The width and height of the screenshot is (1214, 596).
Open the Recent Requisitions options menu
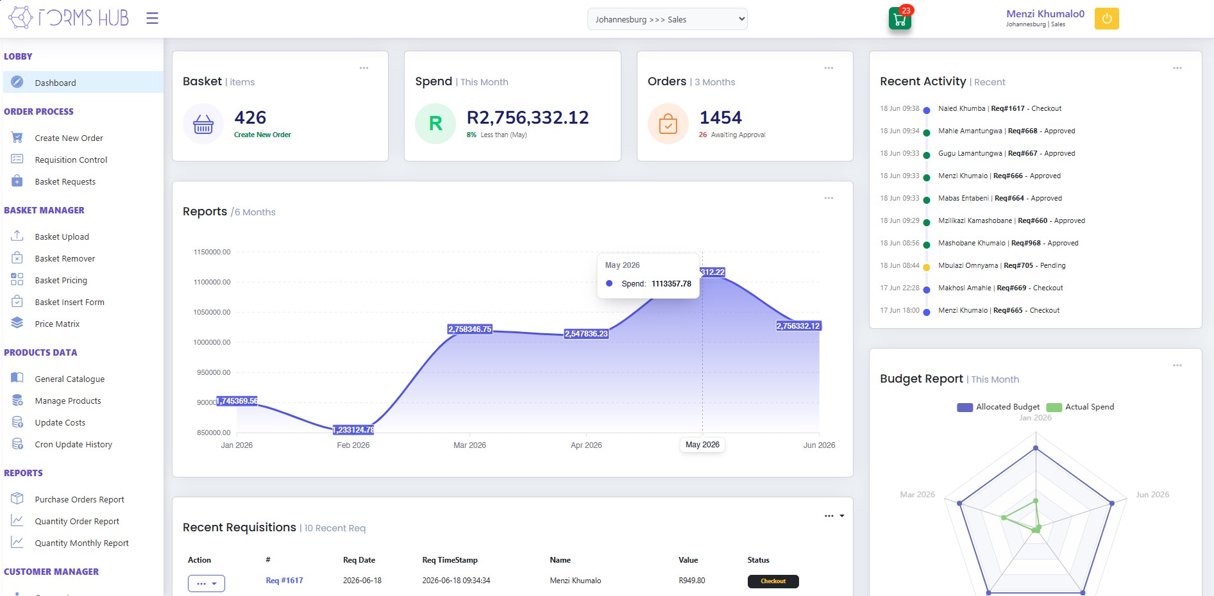834,516
